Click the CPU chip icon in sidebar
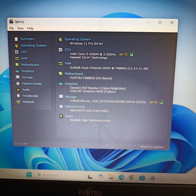Screen dimensions: 196x196 point(16,52)
